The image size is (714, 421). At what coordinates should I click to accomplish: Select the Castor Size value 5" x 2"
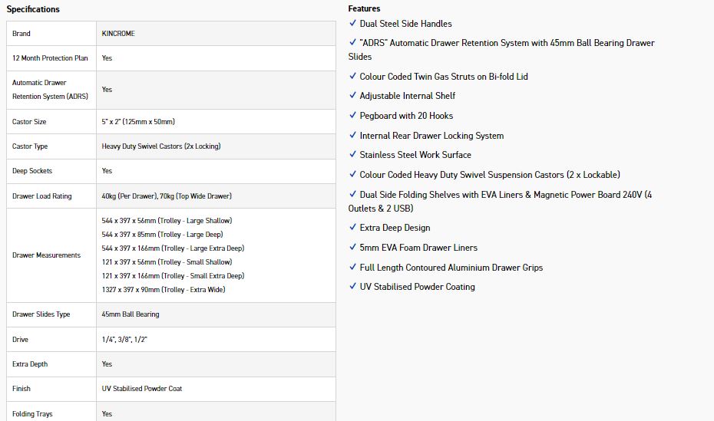tap(138, 122)
